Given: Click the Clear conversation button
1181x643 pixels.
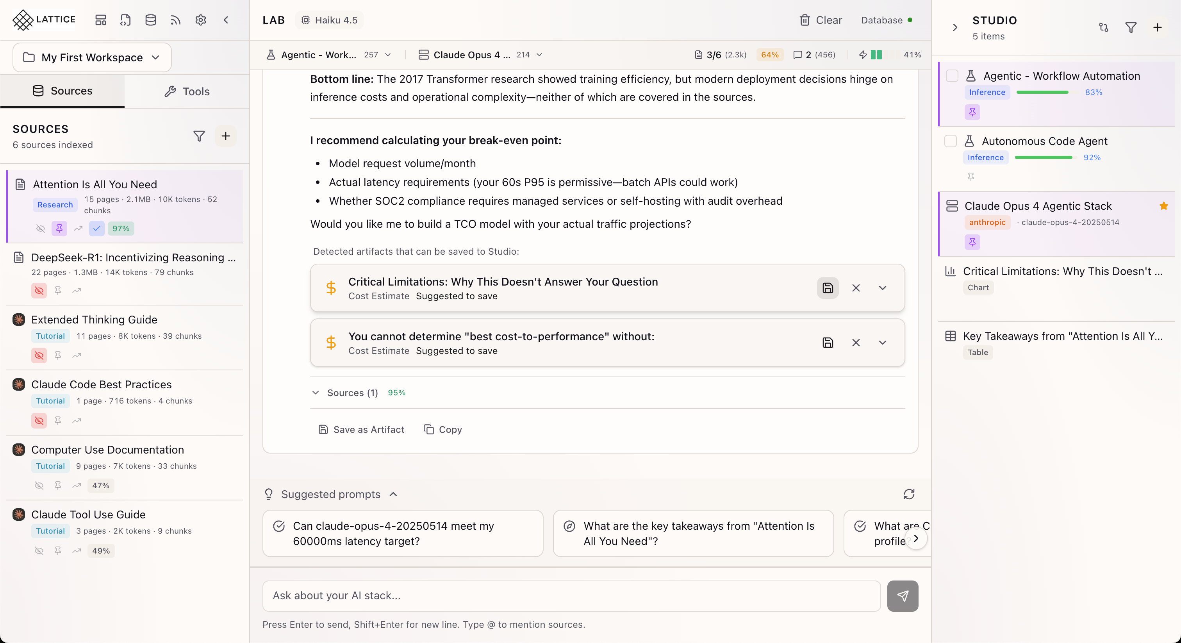Looking at the screenshot, I should pyautogui.click(x=821, y=20).
